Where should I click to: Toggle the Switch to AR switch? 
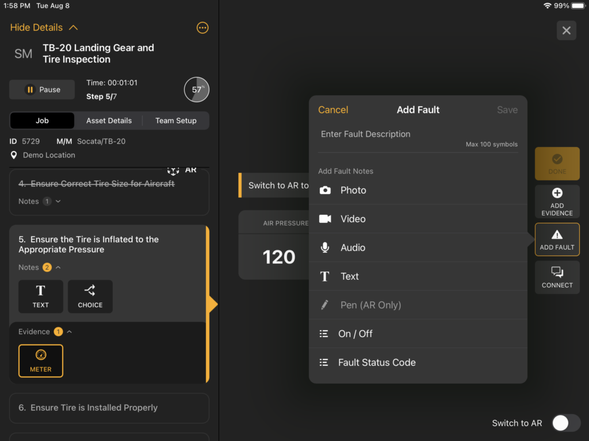click(566, 423)
